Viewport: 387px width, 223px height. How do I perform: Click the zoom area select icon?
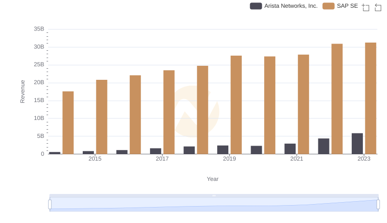point(366,7)
